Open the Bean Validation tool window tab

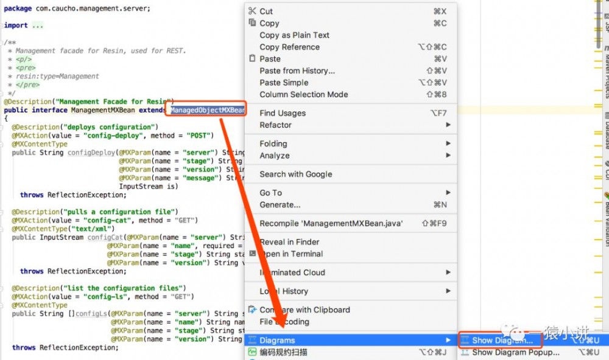(607, 219)
